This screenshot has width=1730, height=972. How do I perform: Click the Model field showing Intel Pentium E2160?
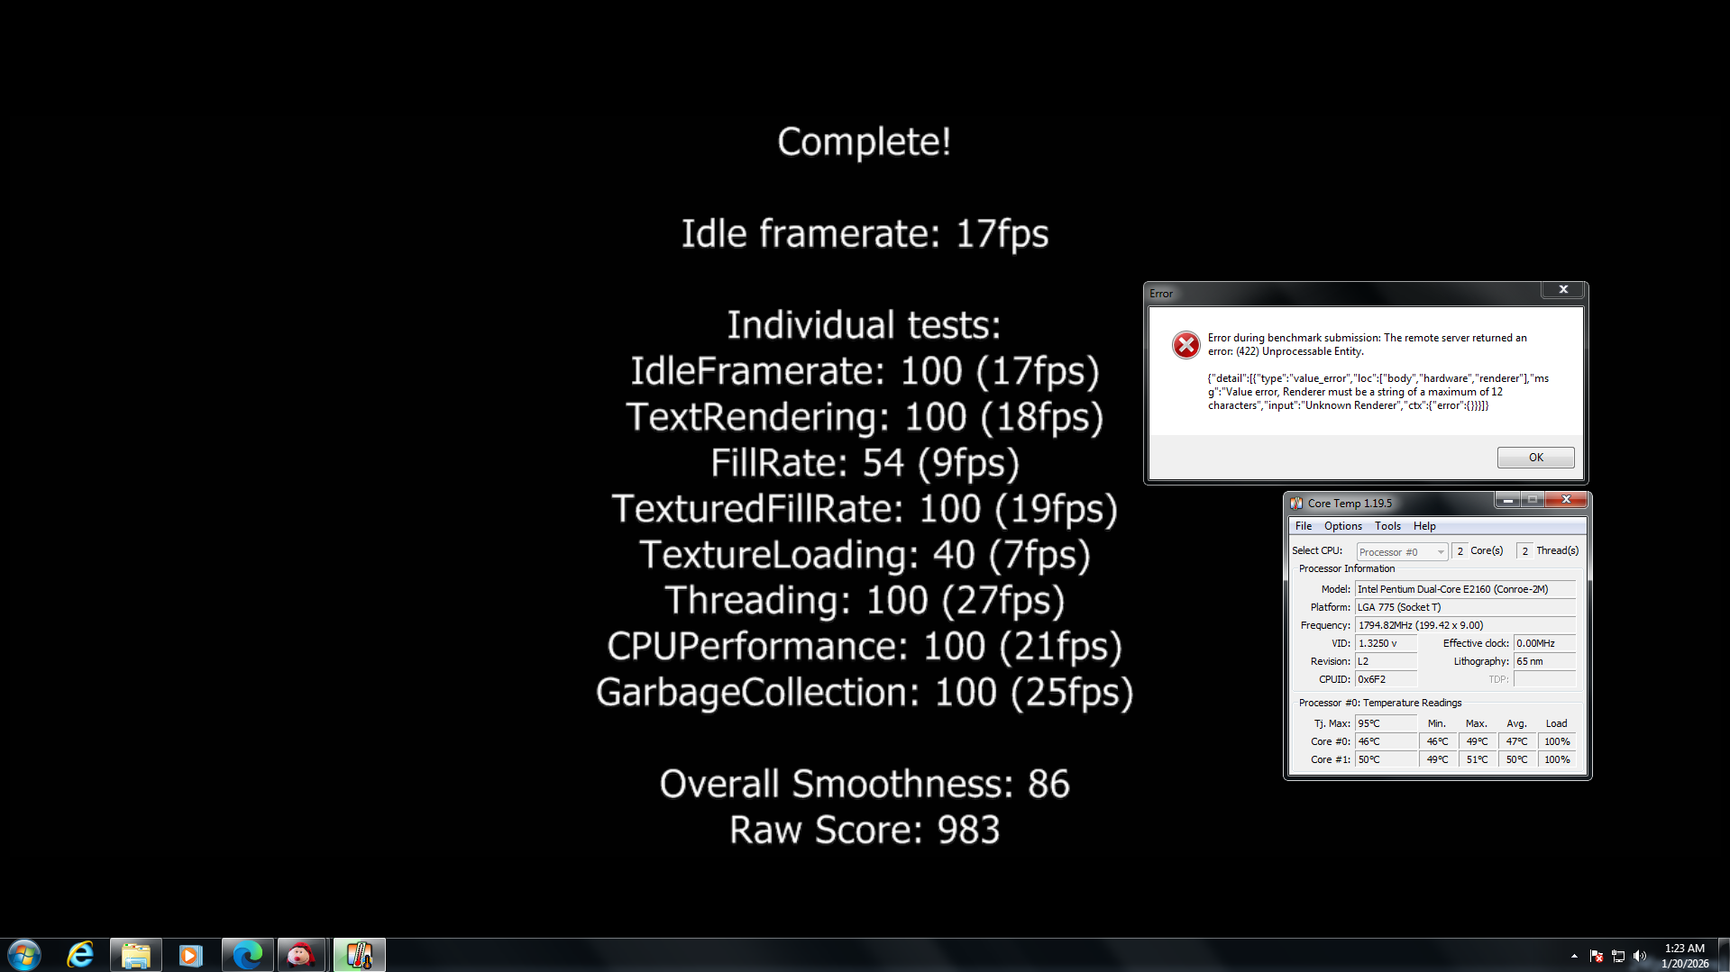pos(1465,589)
